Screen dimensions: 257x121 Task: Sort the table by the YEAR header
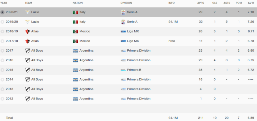coord(4,3)
